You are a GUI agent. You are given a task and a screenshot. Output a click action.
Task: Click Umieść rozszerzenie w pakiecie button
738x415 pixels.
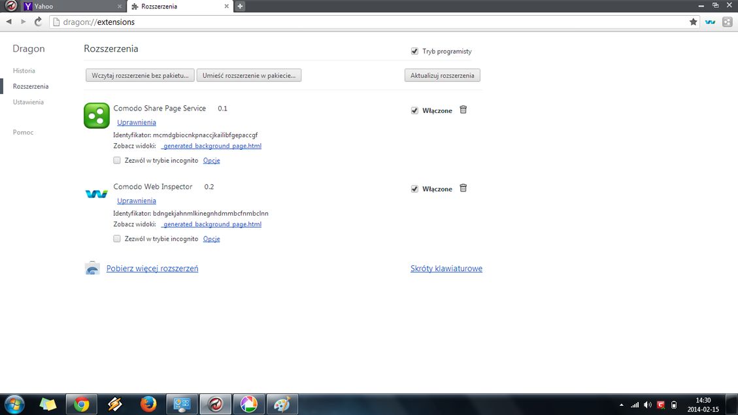[x=249, y=75]
